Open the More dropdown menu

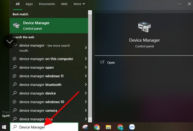click(x=79, y=4)
